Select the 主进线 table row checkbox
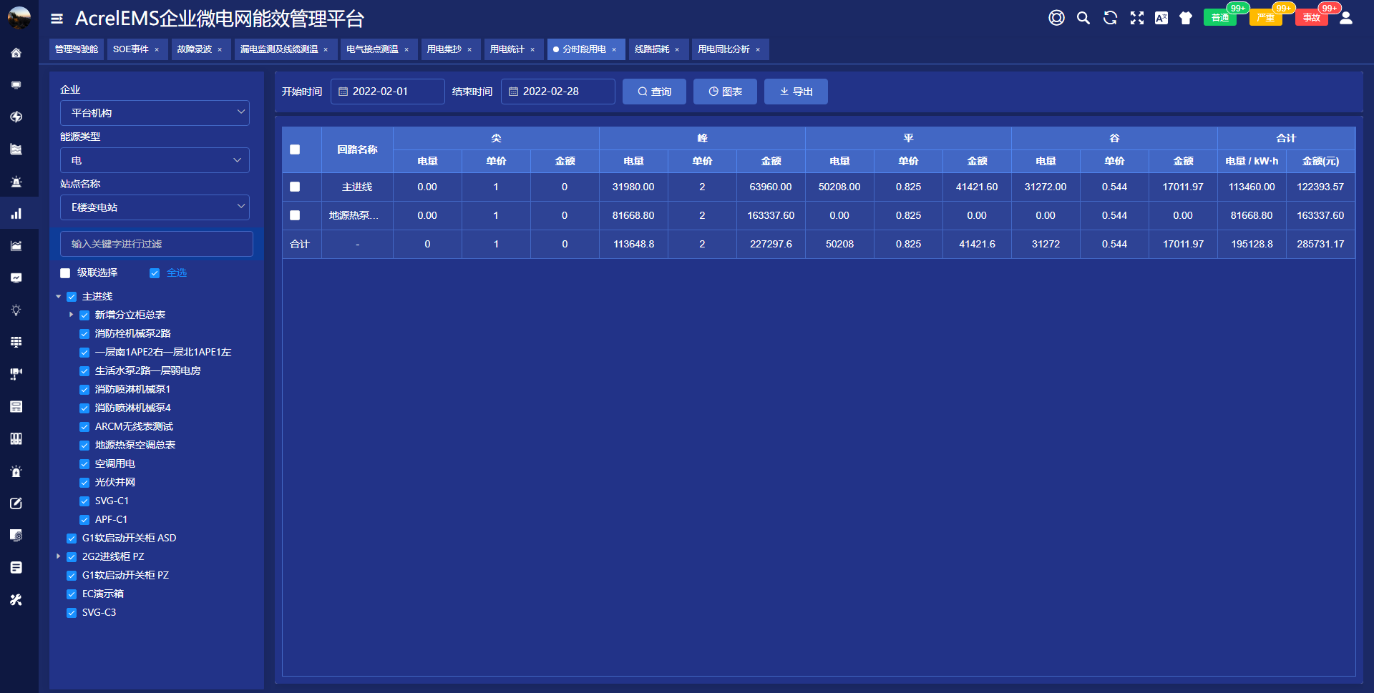This screenshot has width=1374, height=693. click(295, 187)
